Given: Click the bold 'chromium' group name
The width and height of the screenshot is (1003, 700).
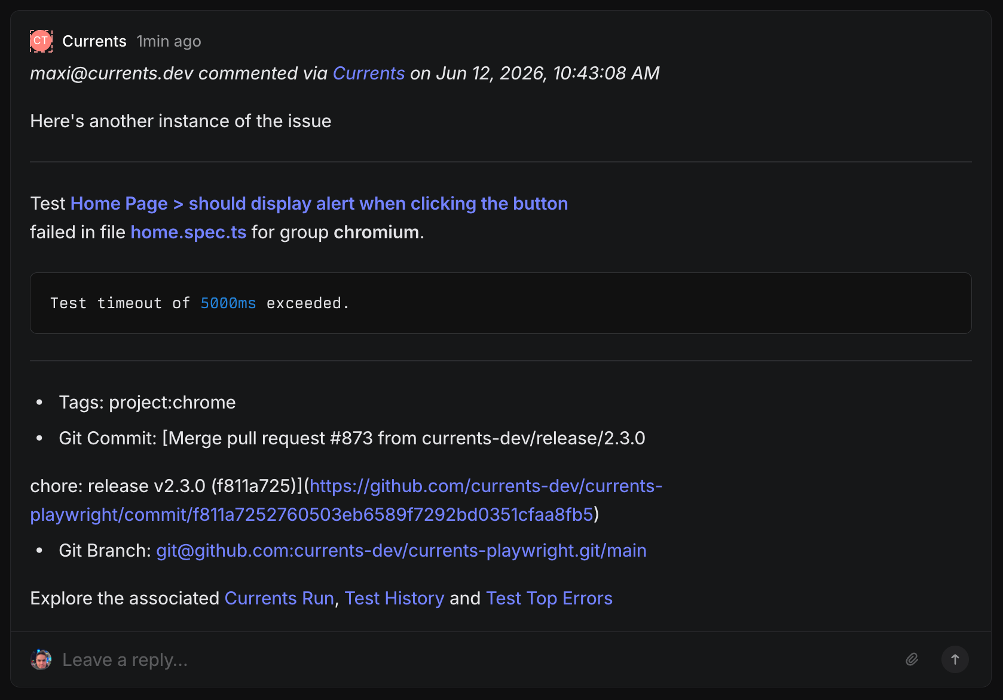Looking at the screenshot, I should [x=377, y=232].
